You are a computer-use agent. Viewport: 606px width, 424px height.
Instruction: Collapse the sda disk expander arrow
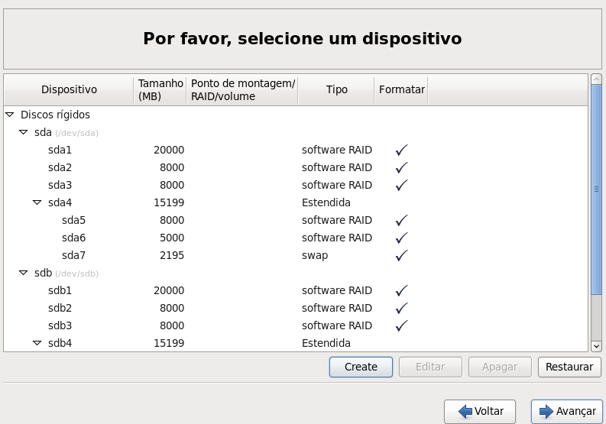pos(24,132)
